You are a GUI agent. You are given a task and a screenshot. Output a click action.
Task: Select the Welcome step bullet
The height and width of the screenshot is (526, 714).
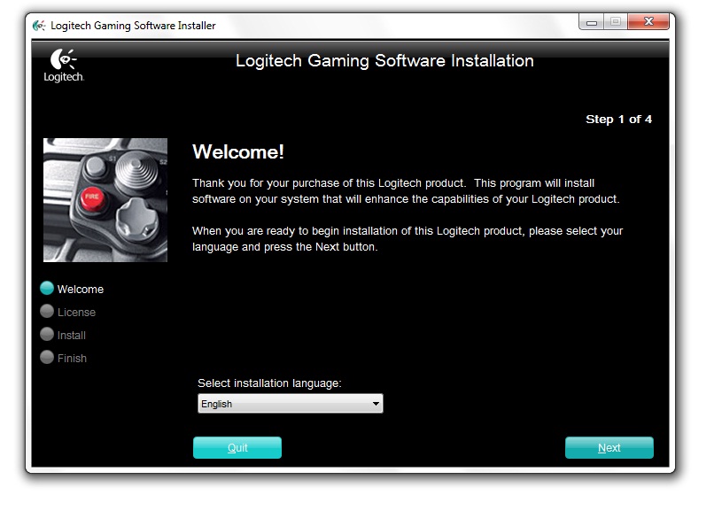(x=47, y=288)
